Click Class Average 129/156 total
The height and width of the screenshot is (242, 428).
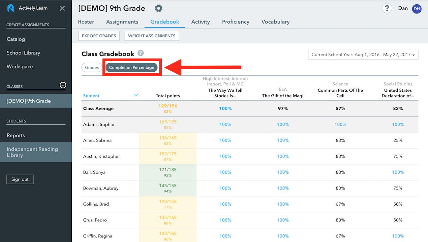coord(168,109)
